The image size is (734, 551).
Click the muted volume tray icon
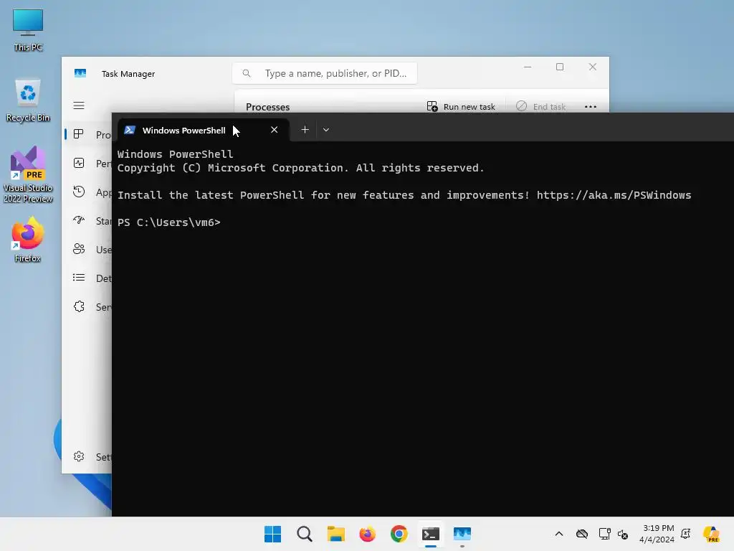[623, 534]
